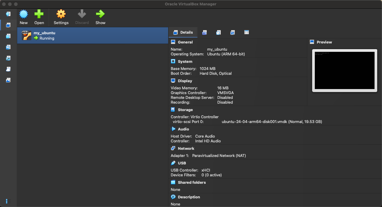
Task: Click None under Description
Action: [176, 204]
